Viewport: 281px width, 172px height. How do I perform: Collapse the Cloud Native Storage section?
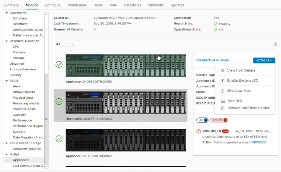pyautogui.click(x=7, y=143)
